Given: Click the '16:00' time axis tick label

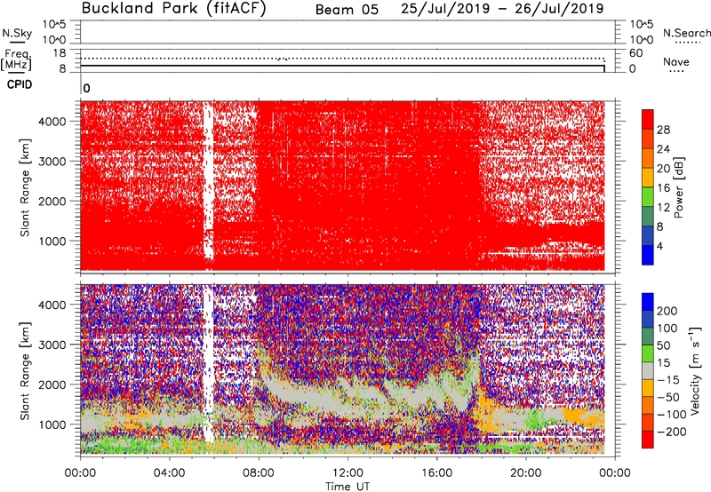Looking at the screenshot, I should pyautogui.click(x=436, y=473).
